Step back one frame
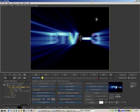Viewport: 140px width, 112px height. pyautogui.click(x=65, y=75)
